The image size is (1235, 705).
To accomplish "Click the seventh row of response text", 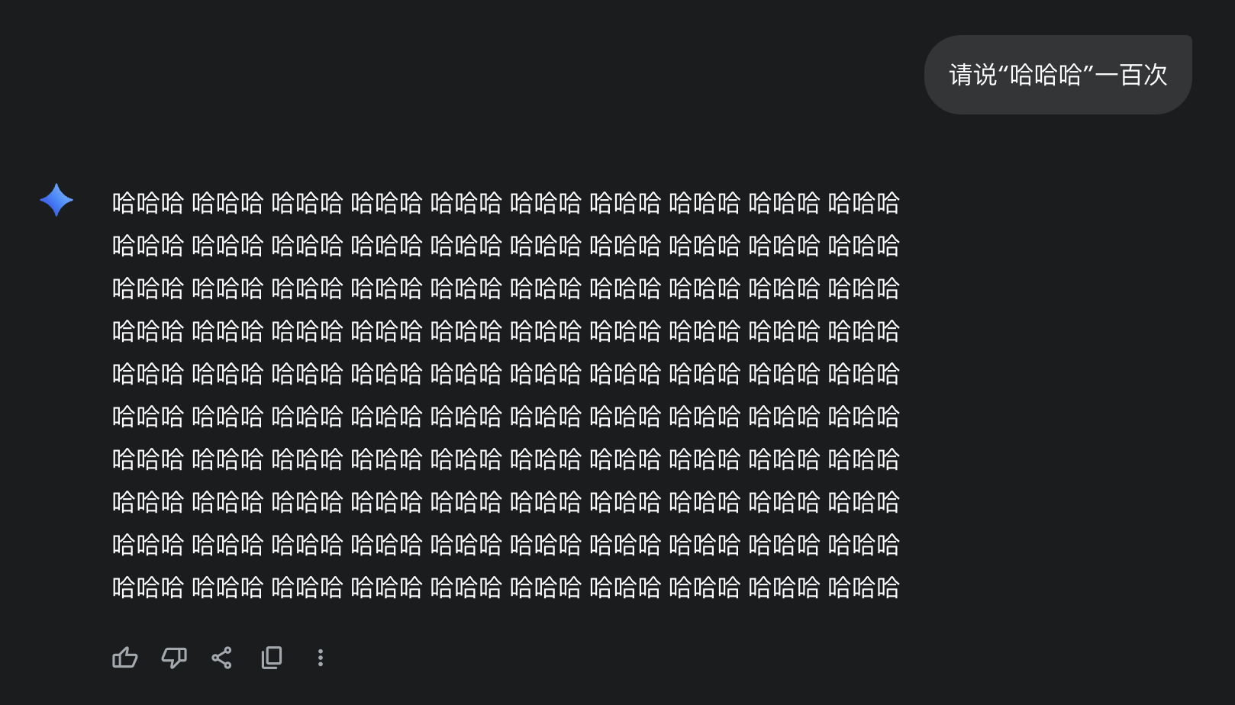I will 505,459.
